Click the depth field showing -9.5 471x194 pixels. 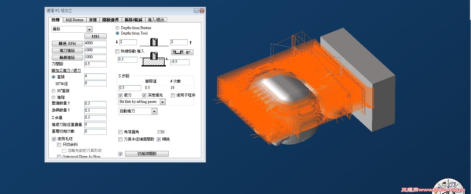(180, 62)
